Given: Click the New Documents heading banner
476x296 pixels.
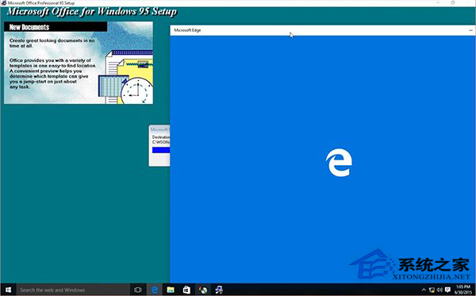Looking at the screenshot, I should (x=56, y=27).
